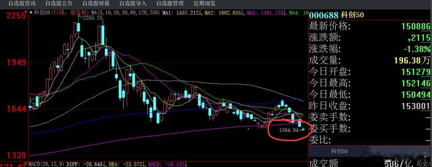
Task: Select the 今日开盘 value 151279
Action: pyautogui.click(x=416, y=72)
